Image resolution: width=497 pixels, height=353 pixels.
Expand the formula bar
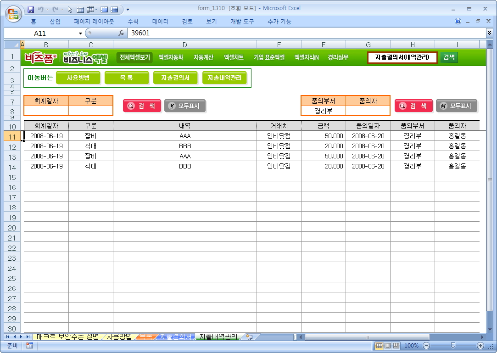pyautogui.click(x=489, y=33)
